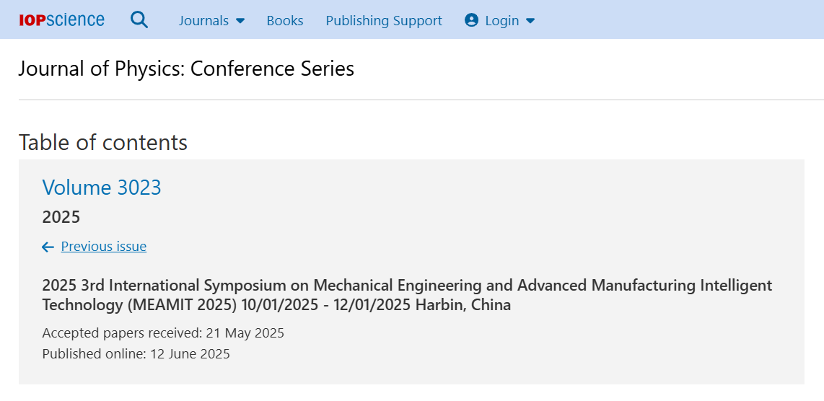824x401 pixels.
Task: Follow the Previous issue link
Action: (103, 247)
